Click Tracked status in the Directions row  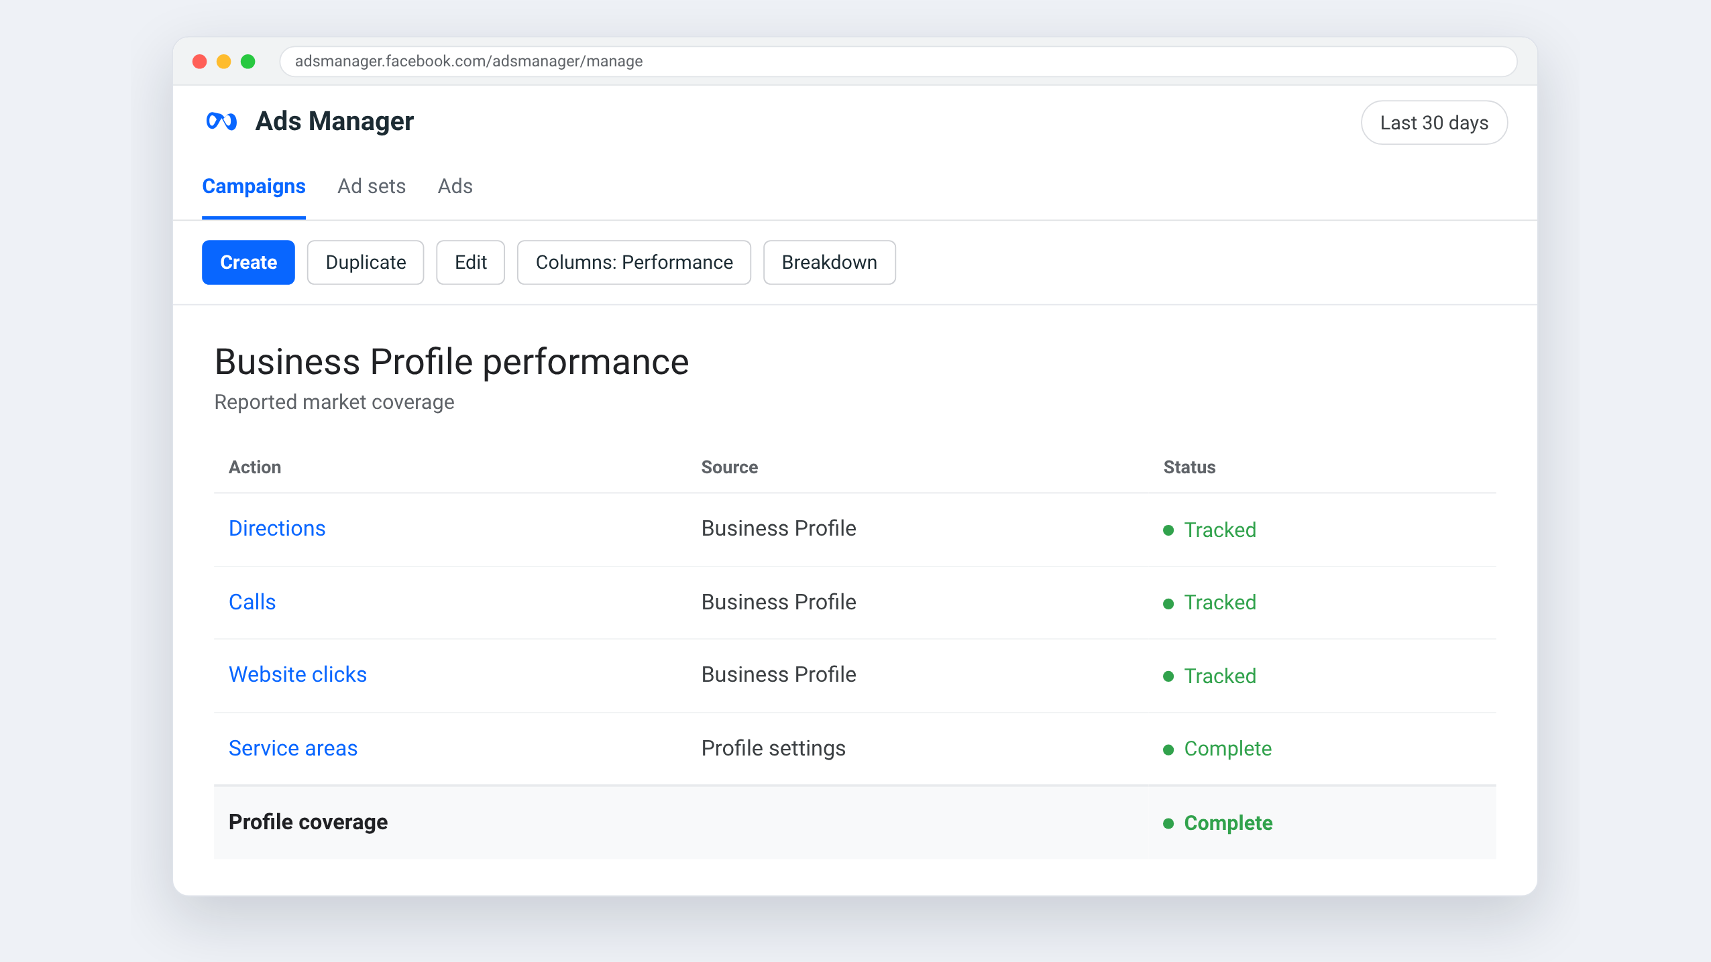[1210, 530]
